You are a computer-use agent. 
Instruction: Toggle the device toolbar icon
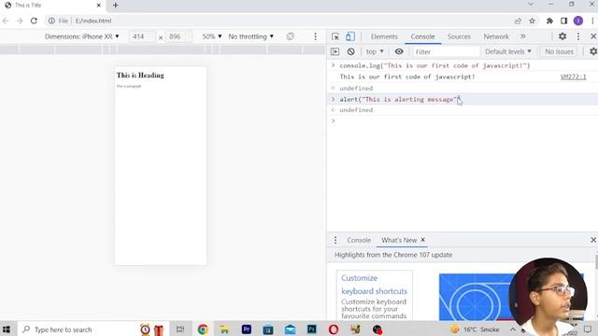[x=350, y=36]
